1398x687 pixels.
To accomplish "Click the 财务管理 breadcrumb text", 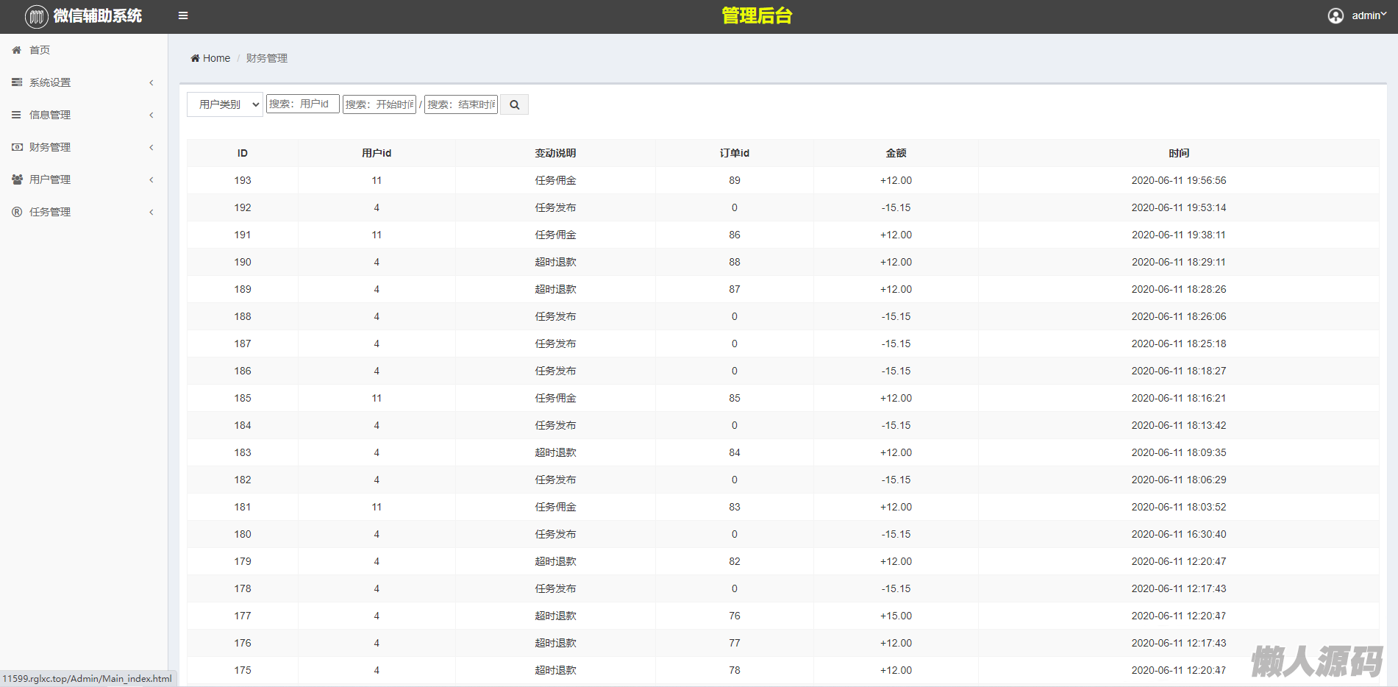I will click(x=266, y=58).
